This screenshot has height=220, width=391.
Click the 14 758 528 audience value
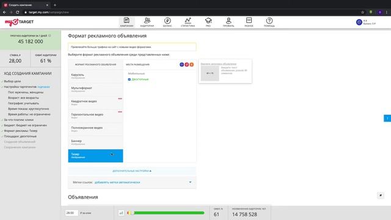click(244, 215)
